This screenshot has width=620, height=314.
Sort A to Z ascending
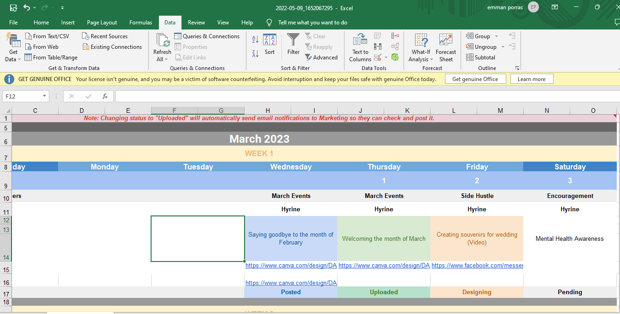click(256, 40)
